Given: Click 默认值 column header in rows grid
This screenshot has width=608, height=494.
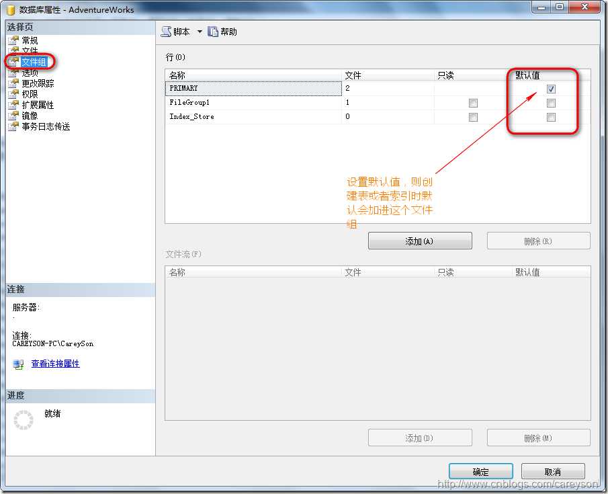Looking at the screenshot, I should tap(551, 75).
